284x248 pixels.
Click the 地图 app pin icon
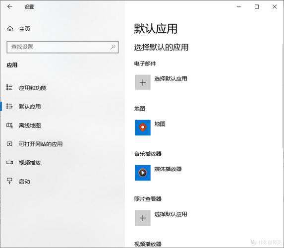(x=143, y=127)
